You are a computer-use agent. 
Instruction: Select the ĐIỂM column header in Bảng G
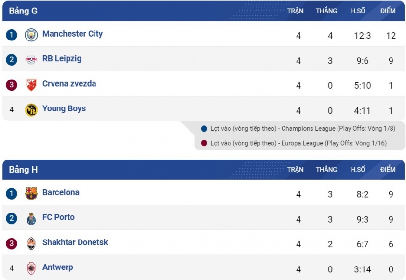pyautogui.click(x=388, y=11)
